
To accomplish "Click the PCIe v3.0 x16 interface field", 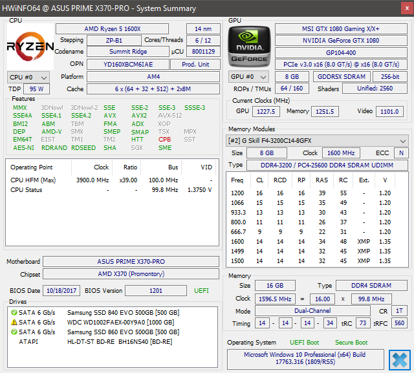I will pos(341,65).
